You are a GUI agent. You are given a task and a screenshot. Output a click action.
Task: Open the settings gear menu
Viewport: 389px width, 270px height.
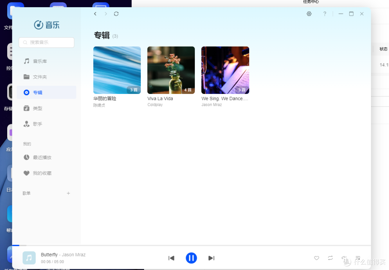[x=309, y=14]
